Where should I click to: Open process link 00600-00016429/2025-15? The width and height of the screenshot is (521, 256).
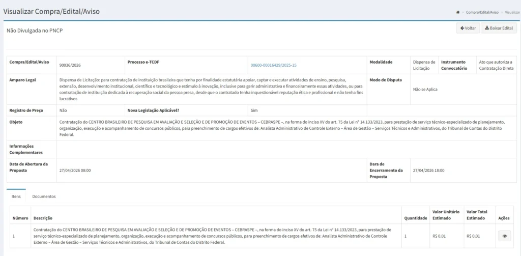[x=273, y=66]
